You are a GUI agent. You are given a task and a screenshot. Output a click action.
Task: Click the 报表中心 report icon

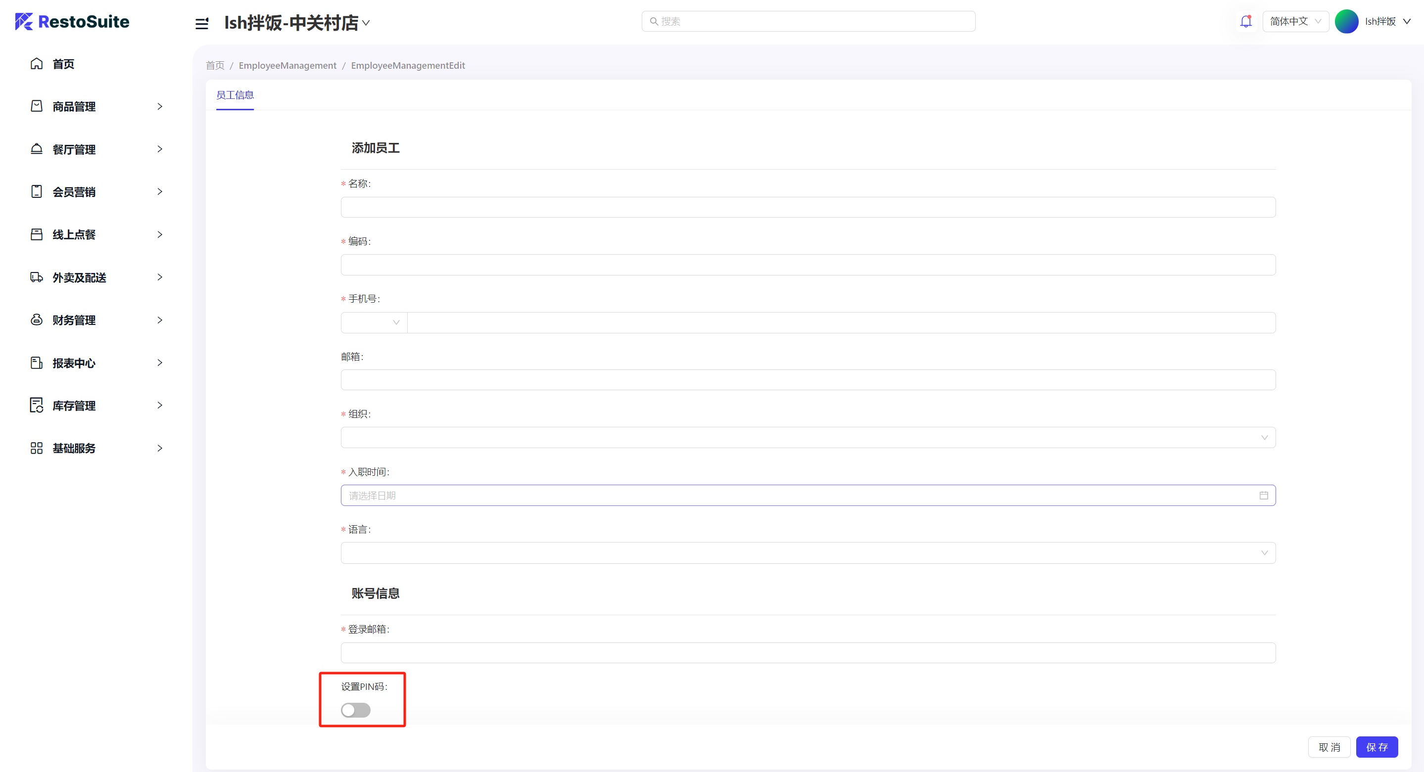tap(37, 363)
